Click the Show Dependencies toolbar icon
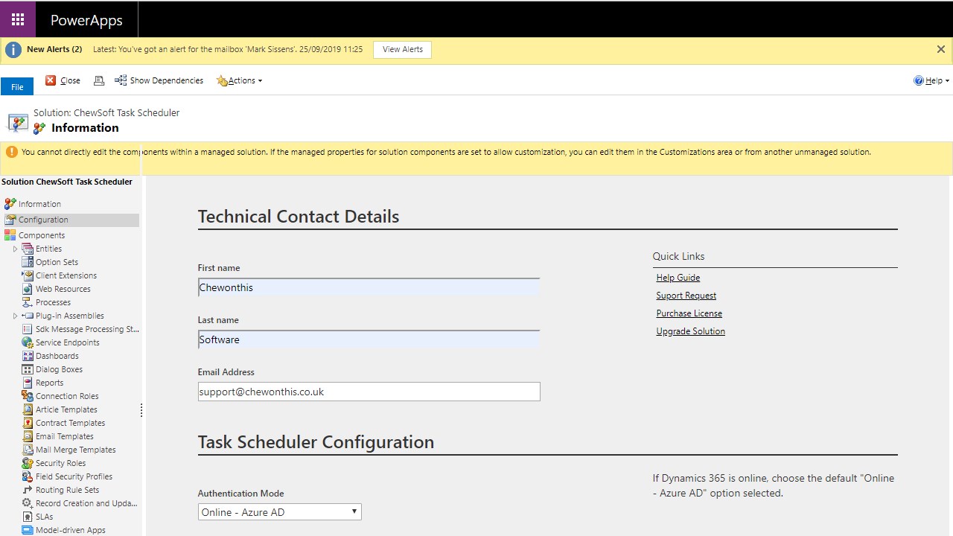Viewport: 953px width, 536px height. [x=121, y=80]
